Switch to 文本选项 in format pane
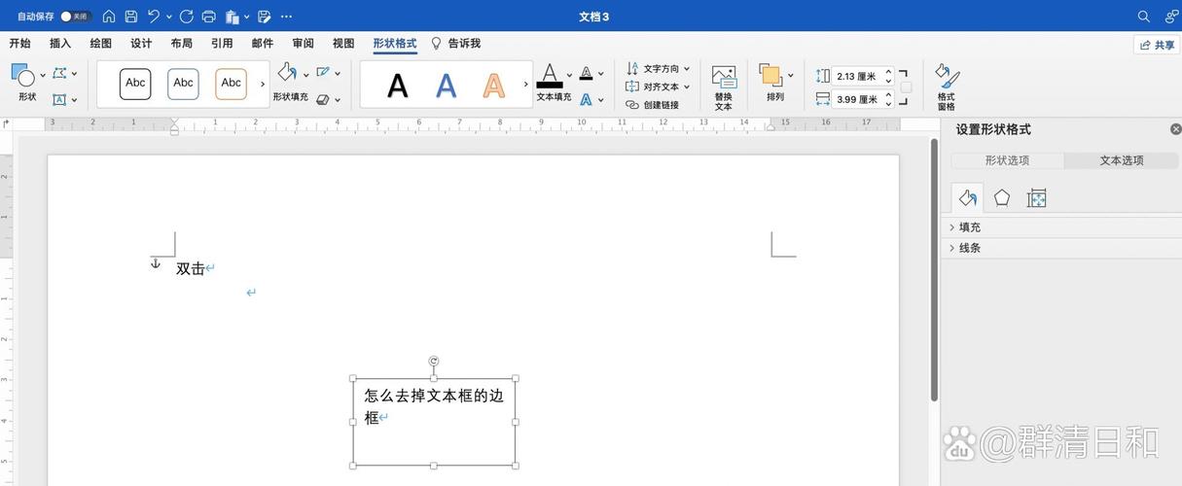The image size is (1182, 486). 1122,160
